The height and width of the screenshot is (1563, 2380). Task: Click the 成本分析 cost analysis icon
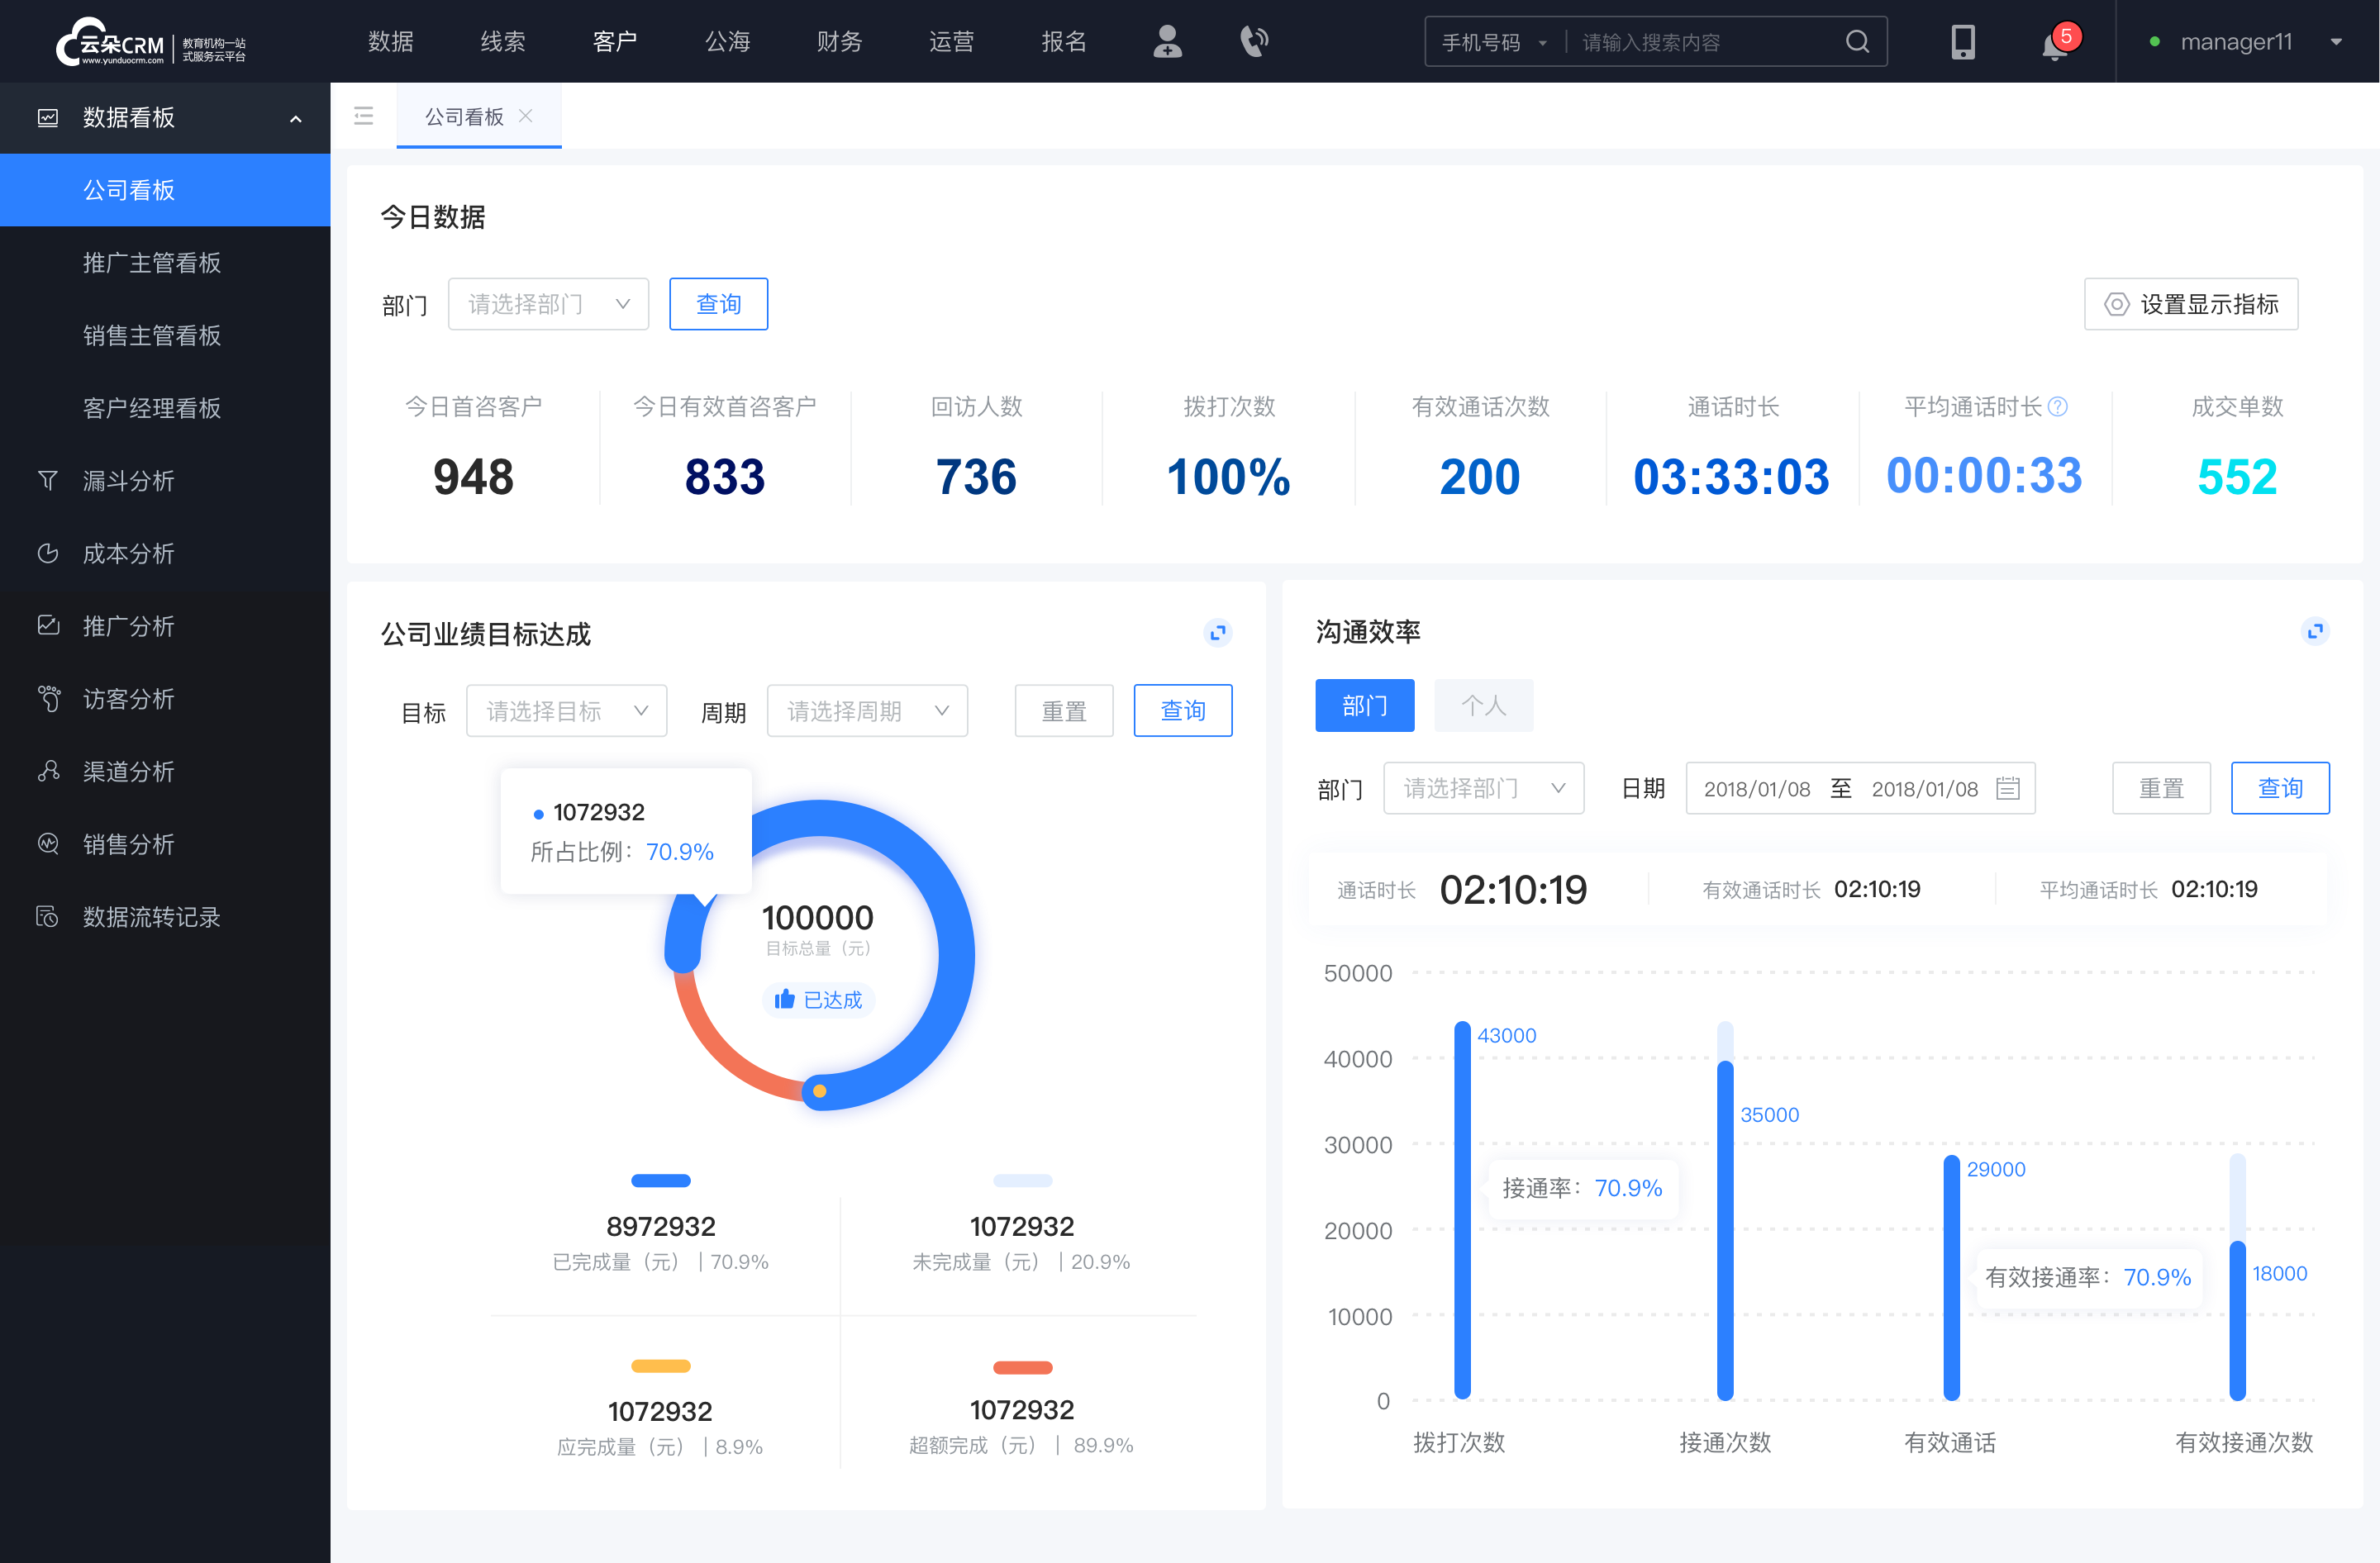[47, 551]
